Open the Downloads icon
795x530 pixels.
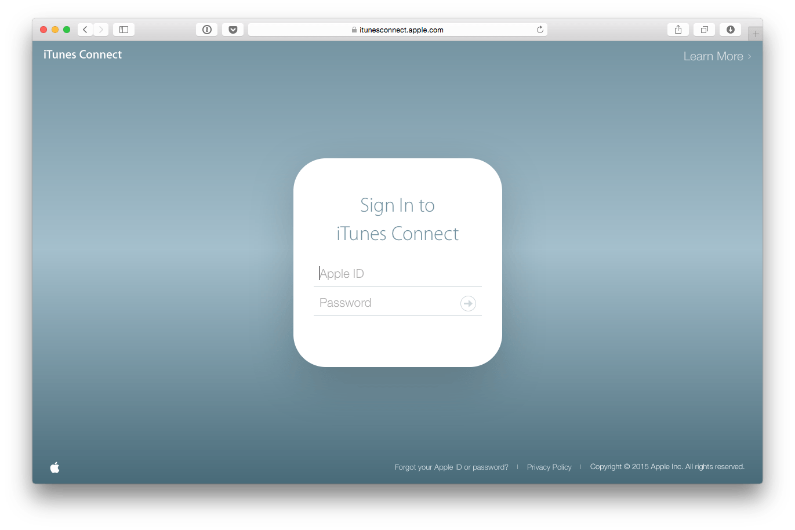pyautogui.click(x=730, y=29)
